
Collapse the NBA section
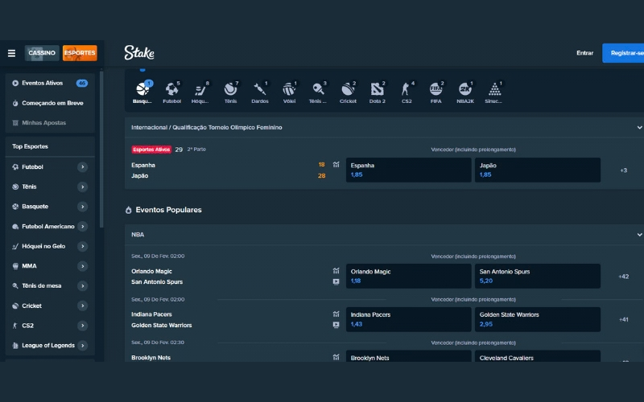(639, 235)
